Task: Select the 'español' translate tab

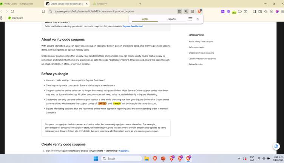Action: click(172, 19)
